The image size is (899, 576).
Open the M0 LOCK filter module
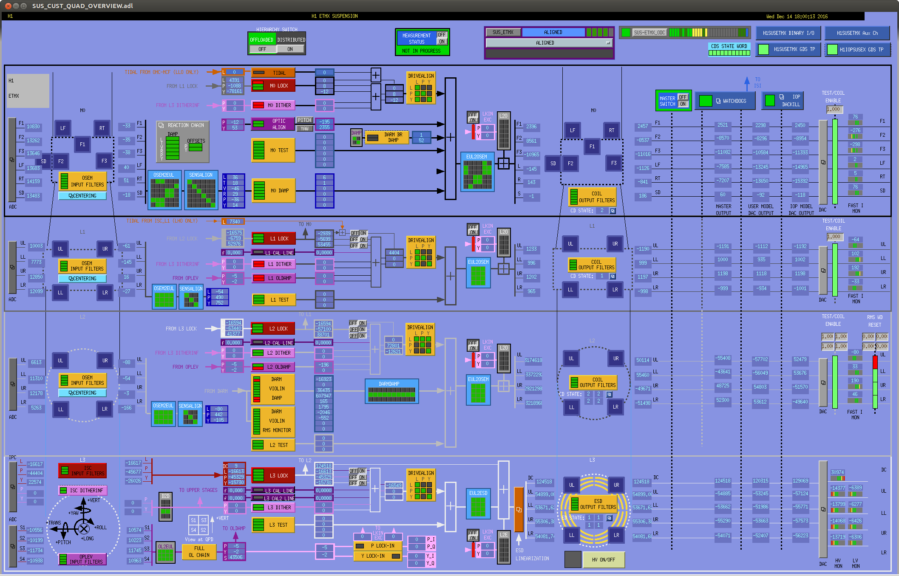tap(273, 86)
